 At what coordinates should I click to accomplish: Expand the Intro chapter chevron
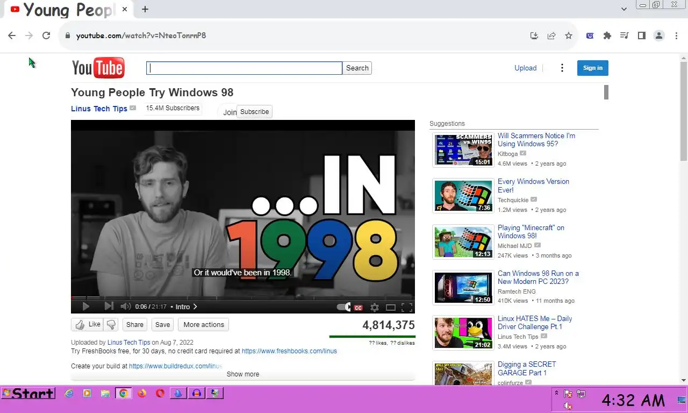195,307
